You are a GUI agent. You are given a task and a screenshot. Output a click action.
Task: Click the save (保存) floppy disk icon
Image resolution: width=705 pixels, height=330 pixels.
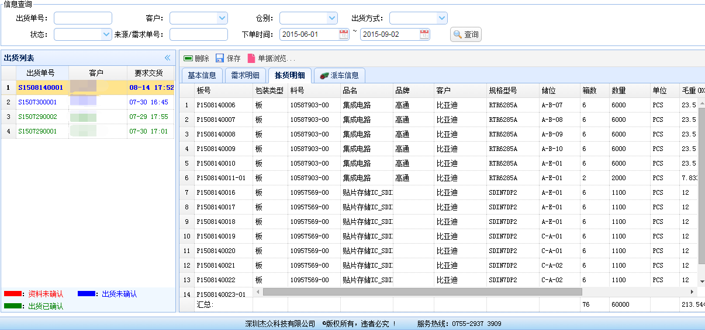(220, 58)
